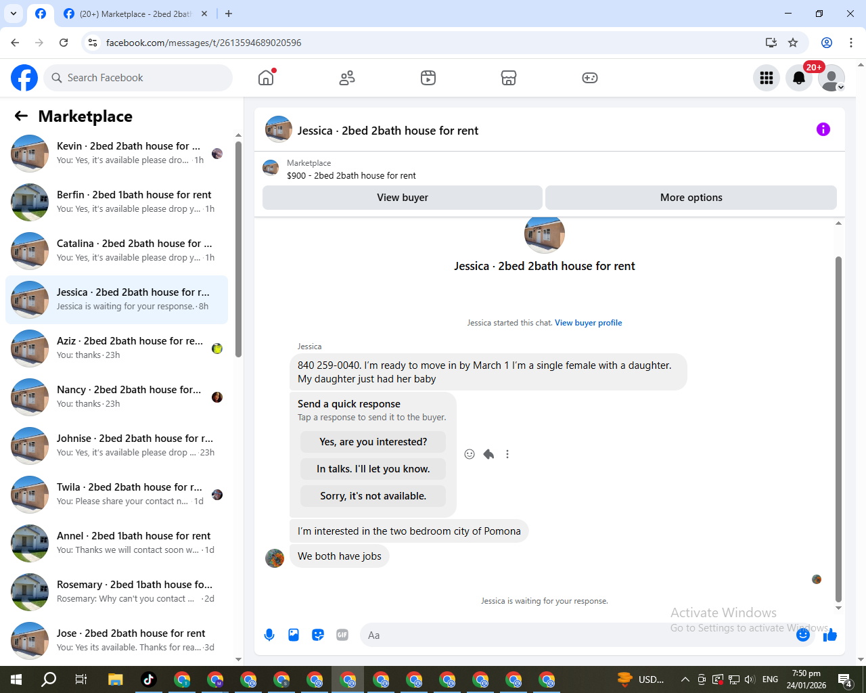The image size is (866, 693).
Task: Open View buyer profile link
Action: [588, 323]
